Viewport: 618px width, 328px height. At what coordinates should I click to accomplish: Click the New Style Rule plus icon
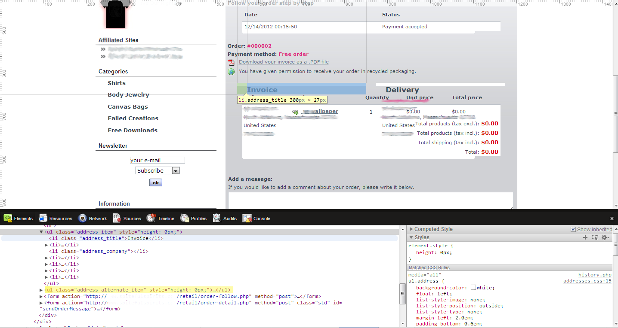point(585,237)
